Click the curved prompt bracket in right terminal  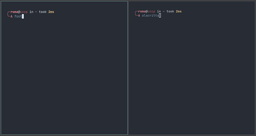click(x=137, y=13)
